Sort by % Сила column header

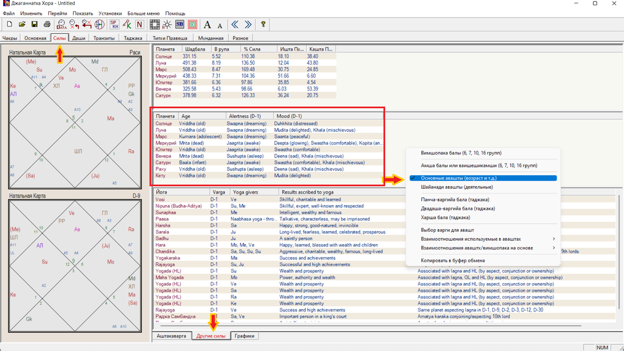pyautogui.click(x=259, y=49)
